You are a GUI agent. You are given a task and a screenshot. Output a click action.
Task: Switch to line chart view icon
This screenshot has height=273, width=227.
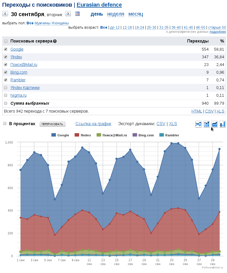(198, 124)
